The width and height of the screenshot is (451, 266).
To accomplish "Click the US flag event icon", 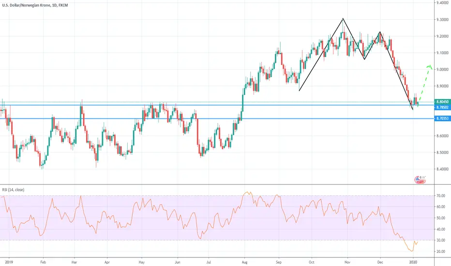I will [x=420, y=180].
